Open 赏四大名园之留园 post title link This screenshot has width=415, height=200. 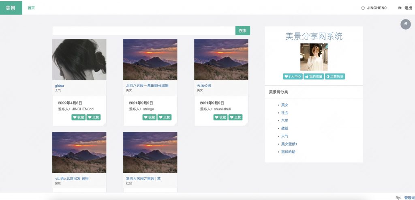coord(143,178)
